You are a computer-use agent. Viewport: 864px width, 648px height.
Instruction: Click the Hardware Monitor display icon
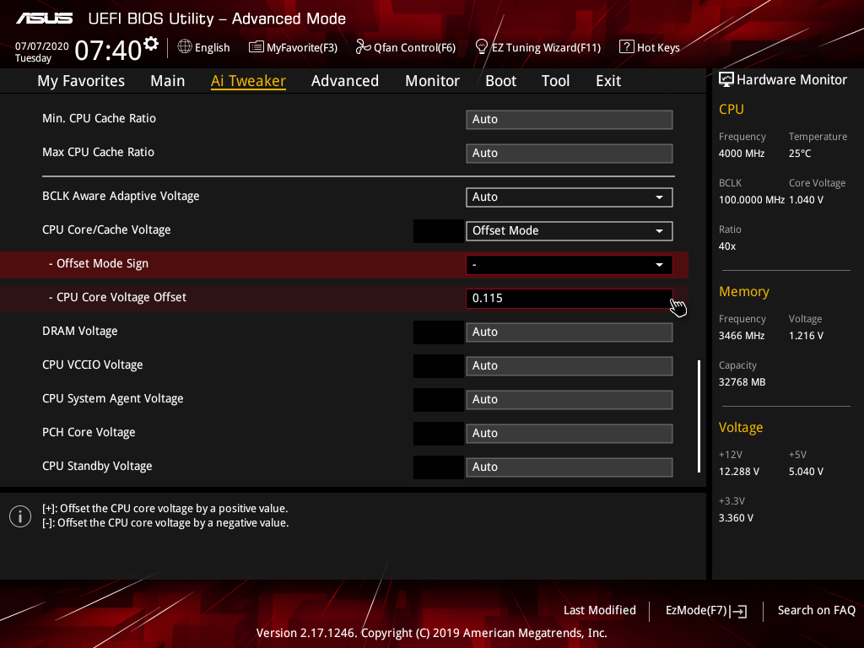click(726, 80)
